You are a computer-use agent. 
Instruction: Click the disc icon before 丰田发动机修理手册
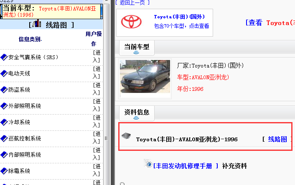148,163
